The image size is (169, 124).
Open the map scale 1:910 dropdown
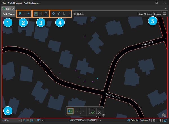(19, 121)
